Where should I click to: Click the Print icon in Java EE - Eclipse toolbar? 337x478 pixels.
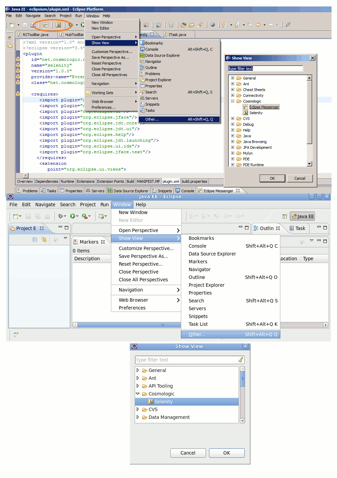(47, 216)
